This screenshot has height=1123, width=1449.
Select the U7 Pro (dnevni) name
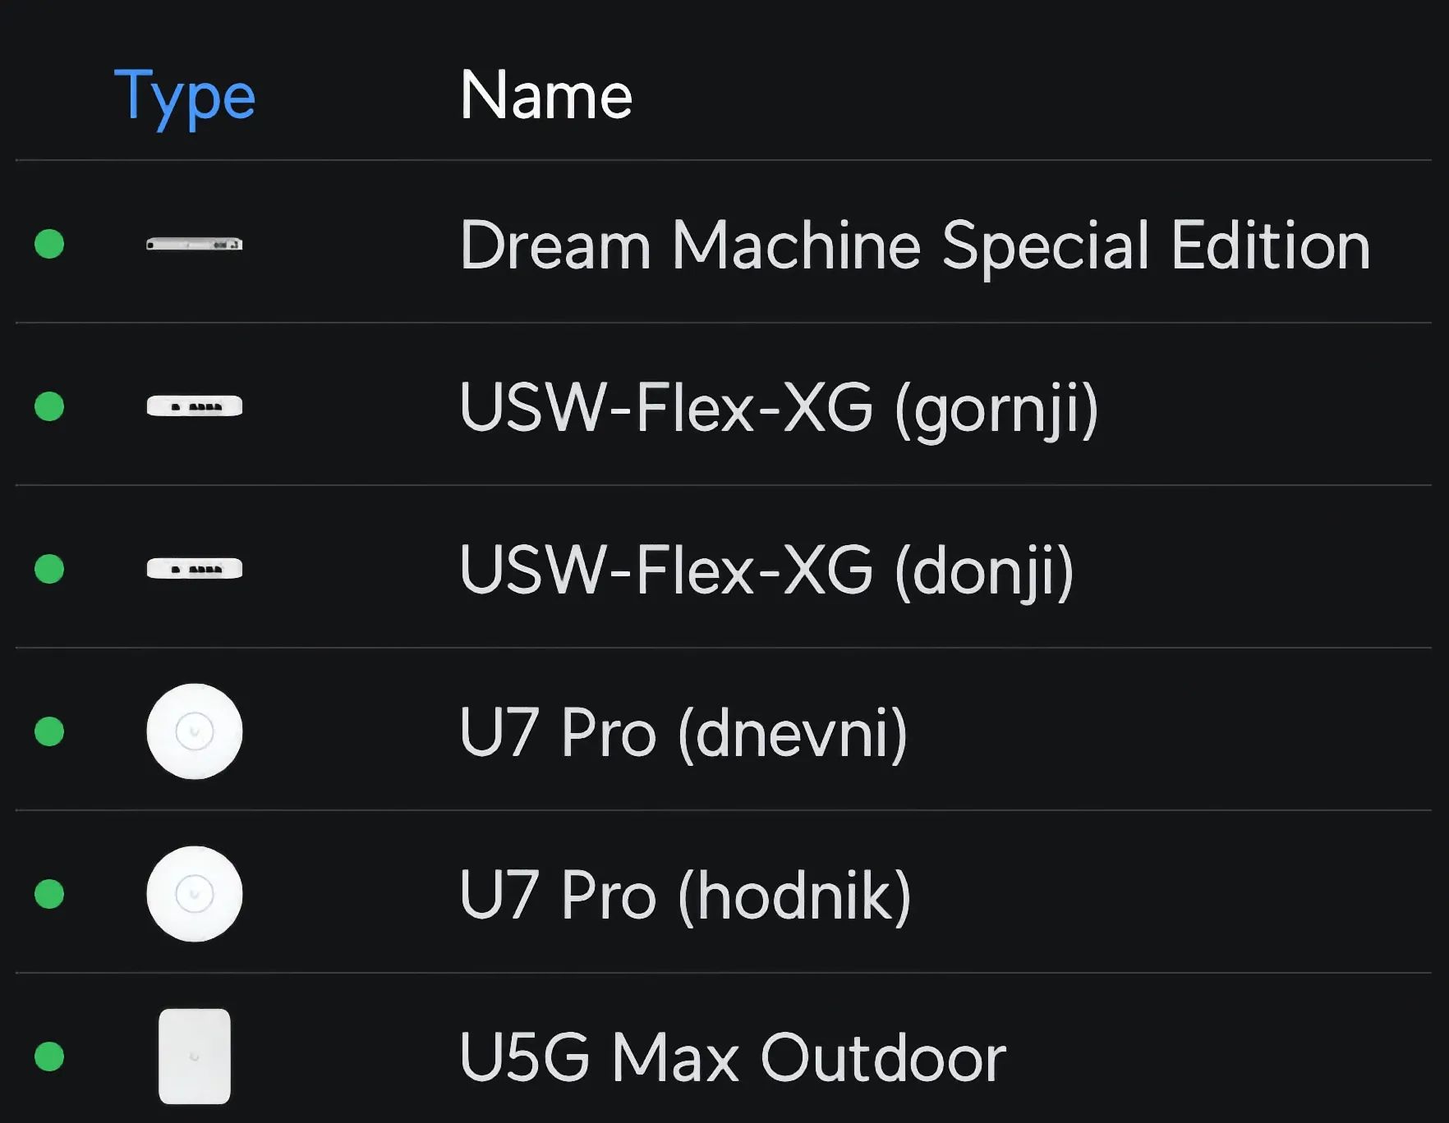683,732
